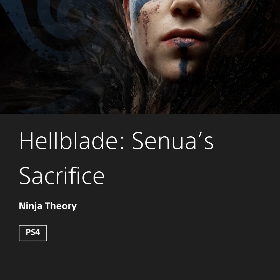Click the PS4 platform badge

click(x=33, y=233)
